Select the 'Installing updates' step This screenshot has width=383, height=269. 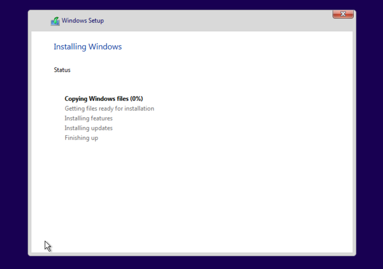point(88,128)
